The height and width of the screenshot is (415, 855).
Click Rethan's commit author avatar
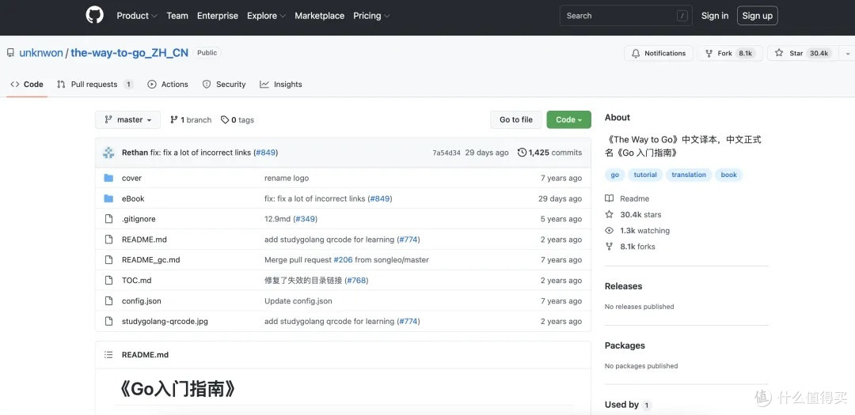[108, 153]
